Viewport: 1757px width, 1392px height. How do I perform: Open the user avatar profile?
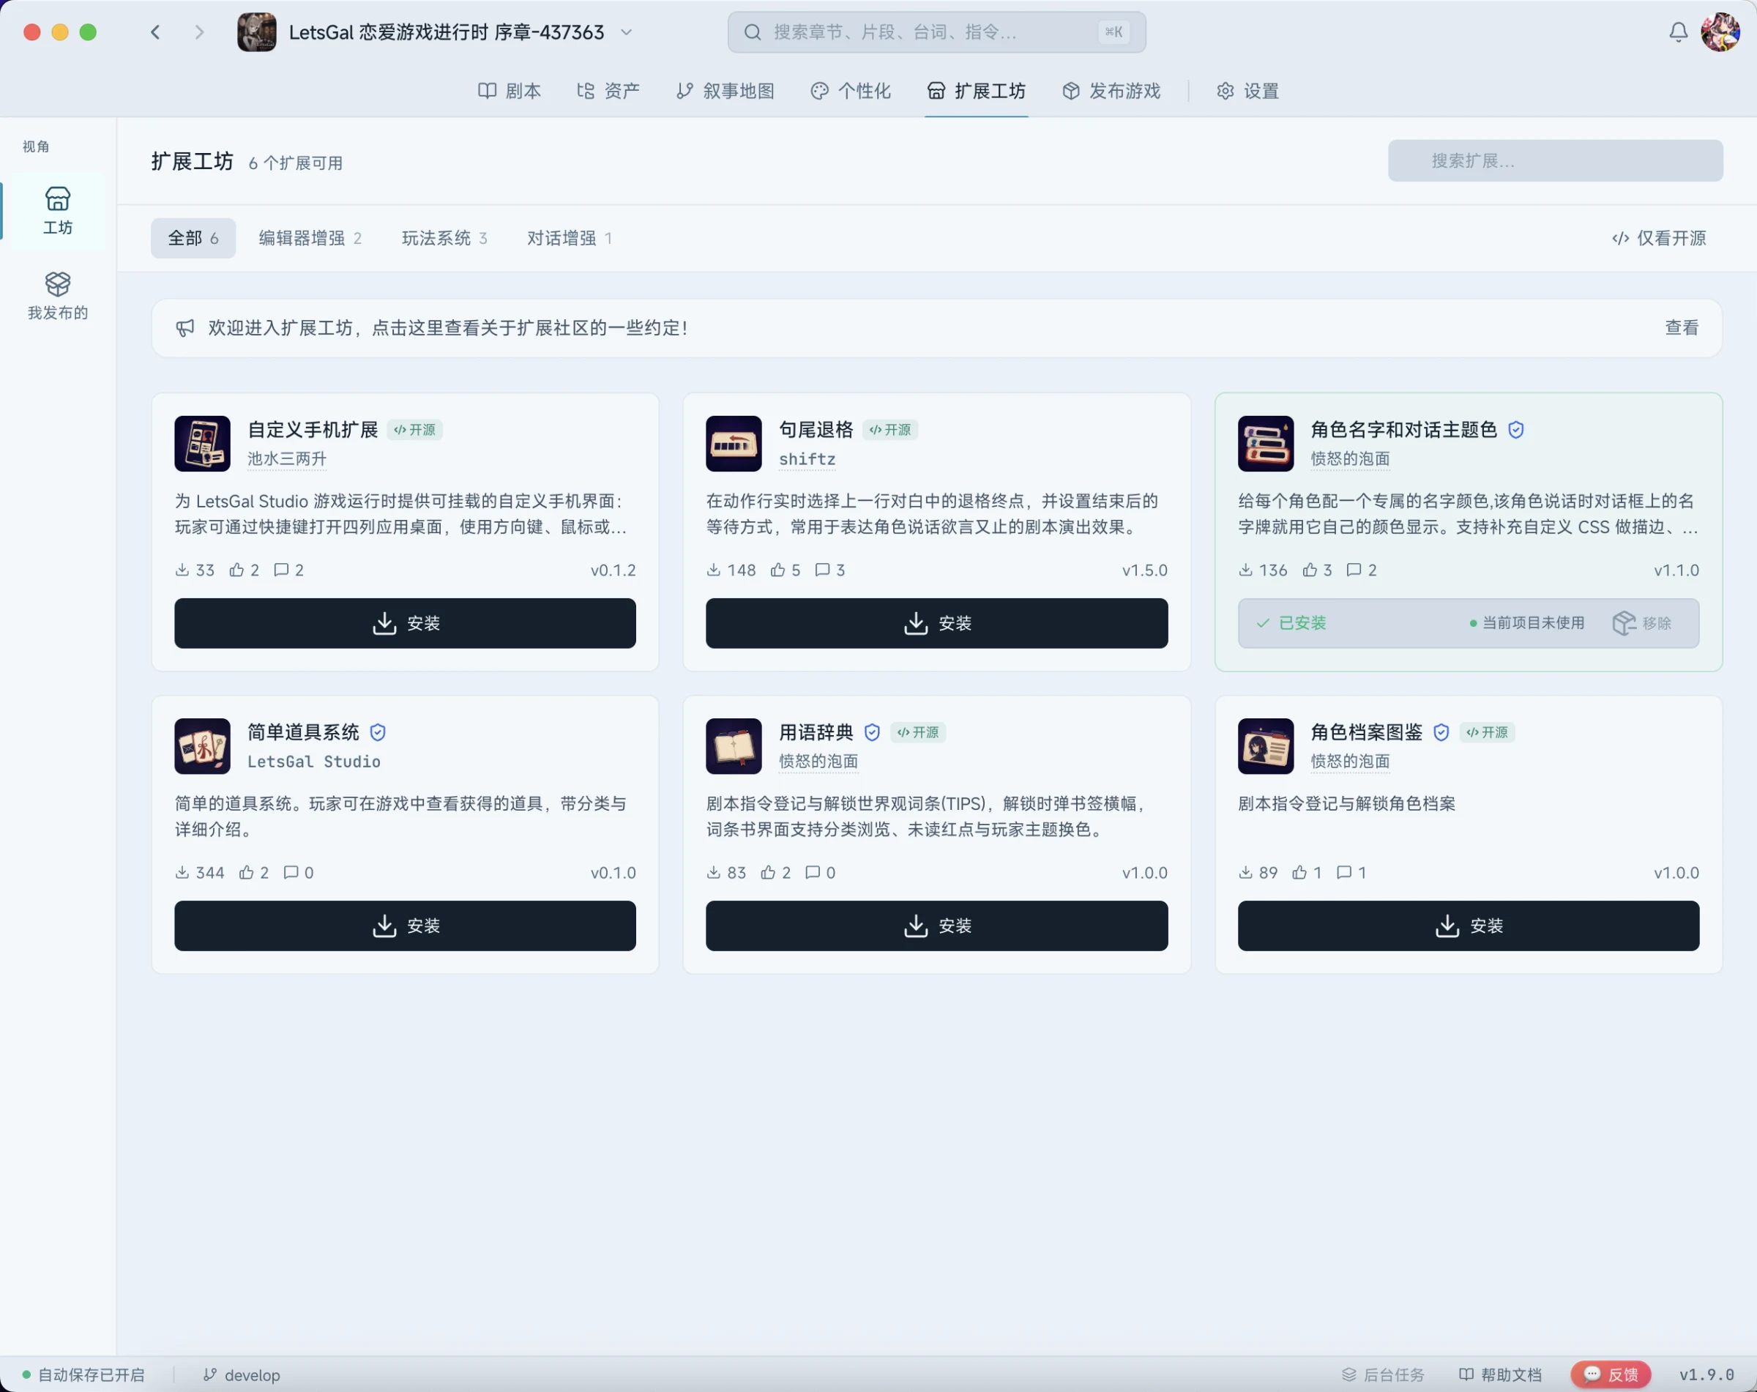[1720, 33]
